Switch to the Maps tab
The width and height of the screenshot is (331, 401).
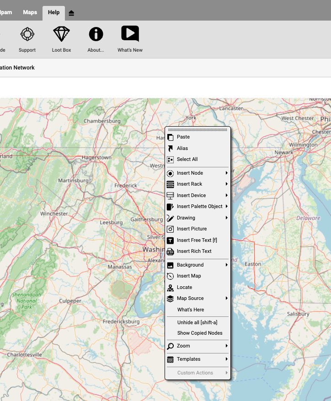coord(30,12)
